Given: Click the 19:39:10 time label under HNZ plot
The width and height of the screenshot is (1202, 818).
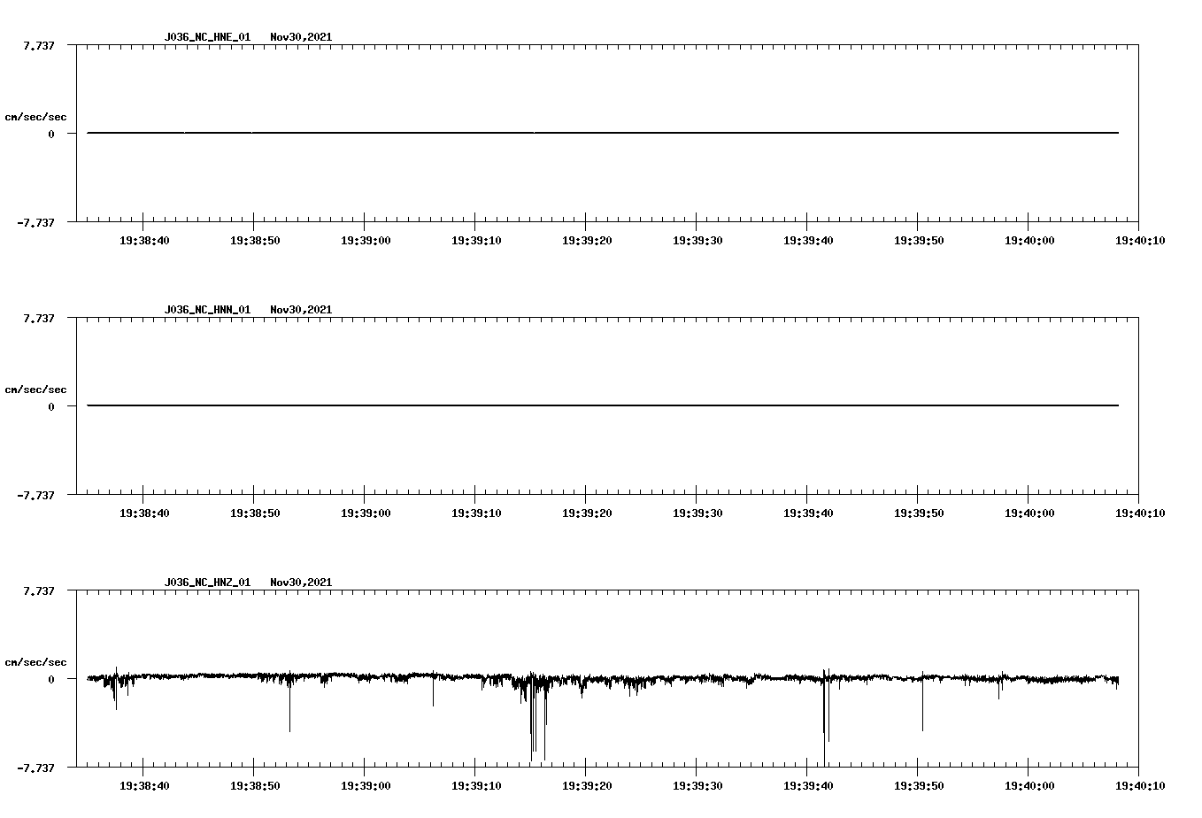Looking at the screenshot, I should coord(476,785).
